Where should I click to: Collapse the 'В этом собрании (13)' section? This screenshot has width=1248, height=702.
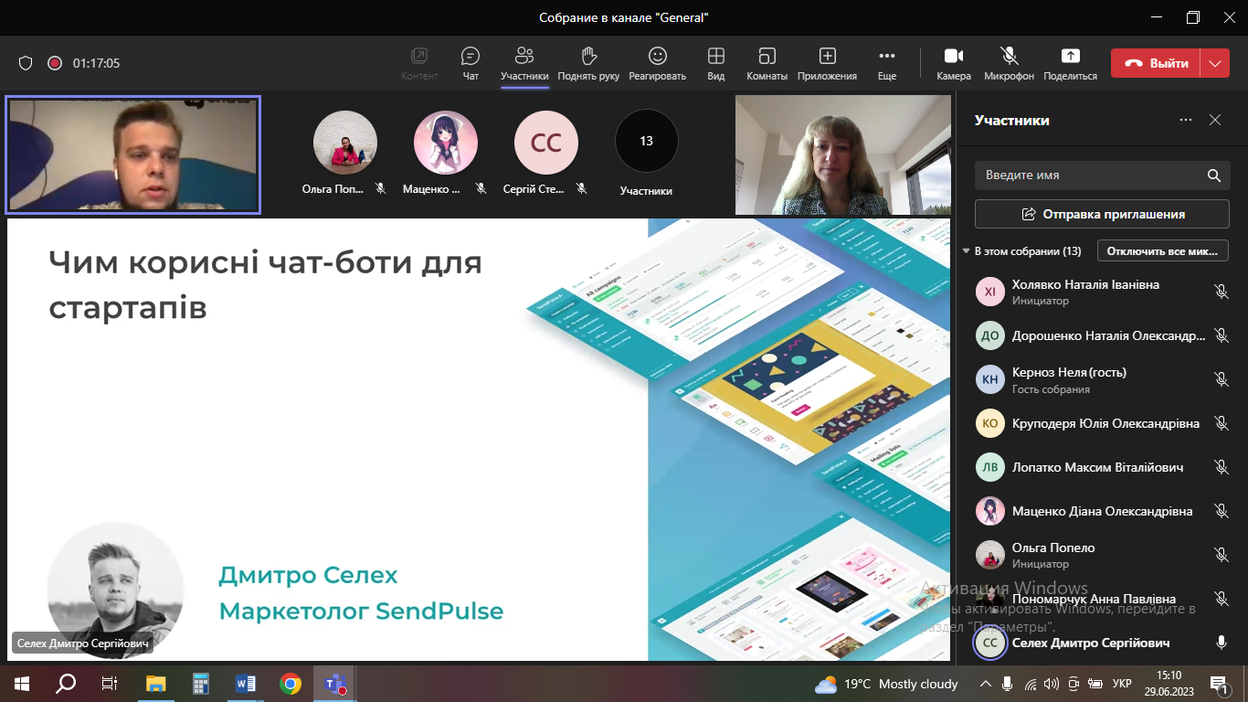tap(967, 251)
